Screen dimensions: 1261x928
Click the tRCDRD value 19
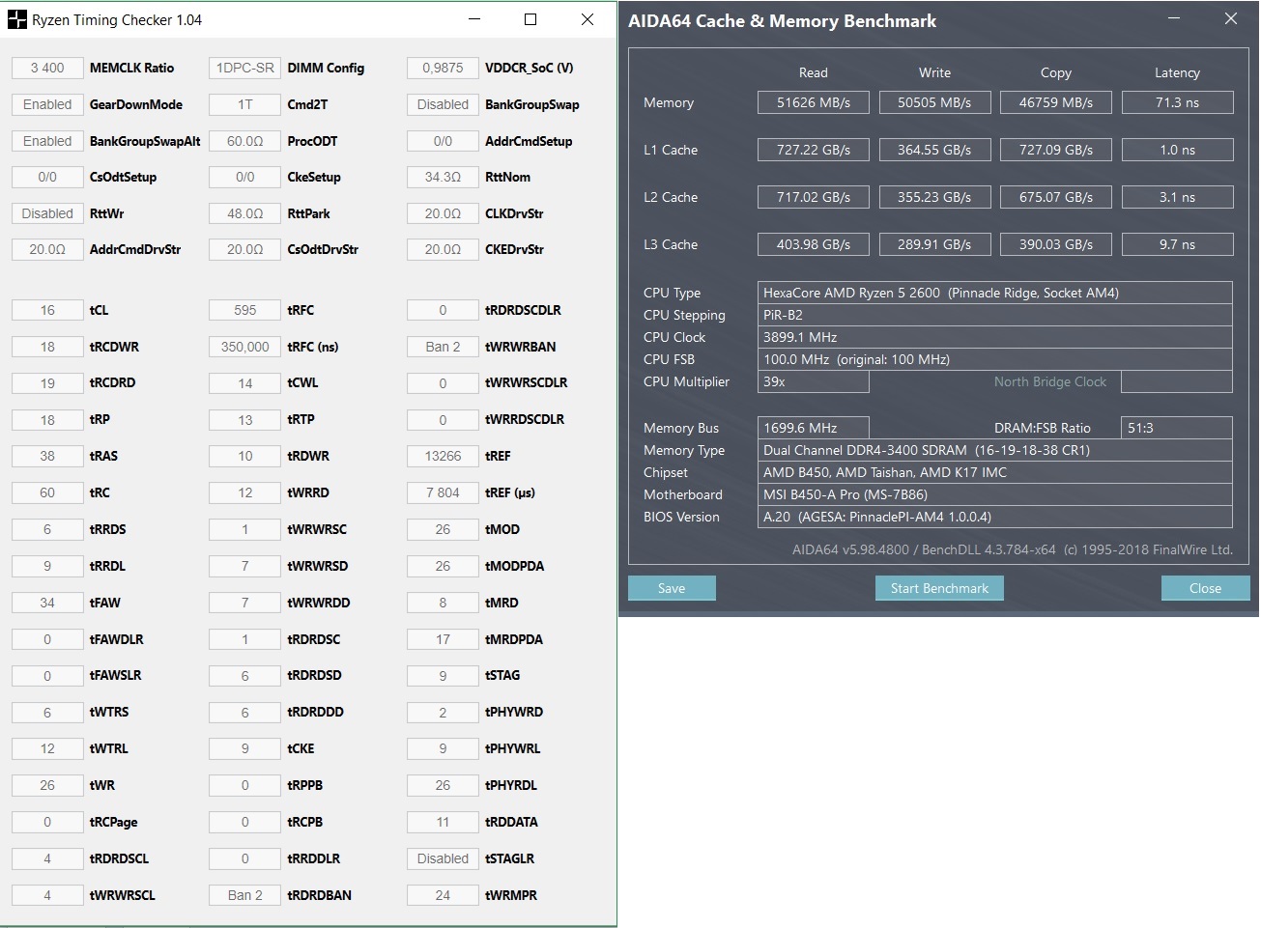click(47, 383)
